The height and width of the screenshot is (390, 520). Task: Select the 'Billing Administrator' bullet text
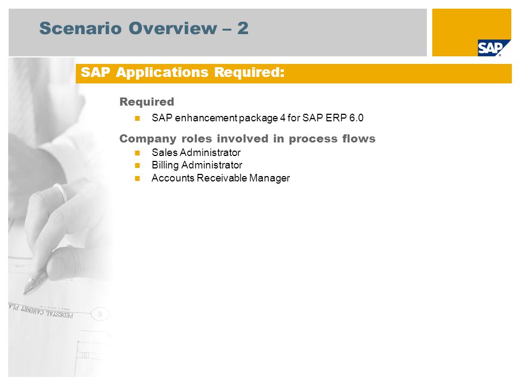[x=197, y=165]
